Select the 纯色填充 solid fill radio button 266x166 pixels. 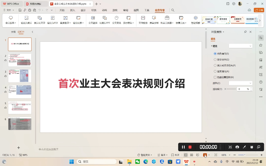(215, 53)
